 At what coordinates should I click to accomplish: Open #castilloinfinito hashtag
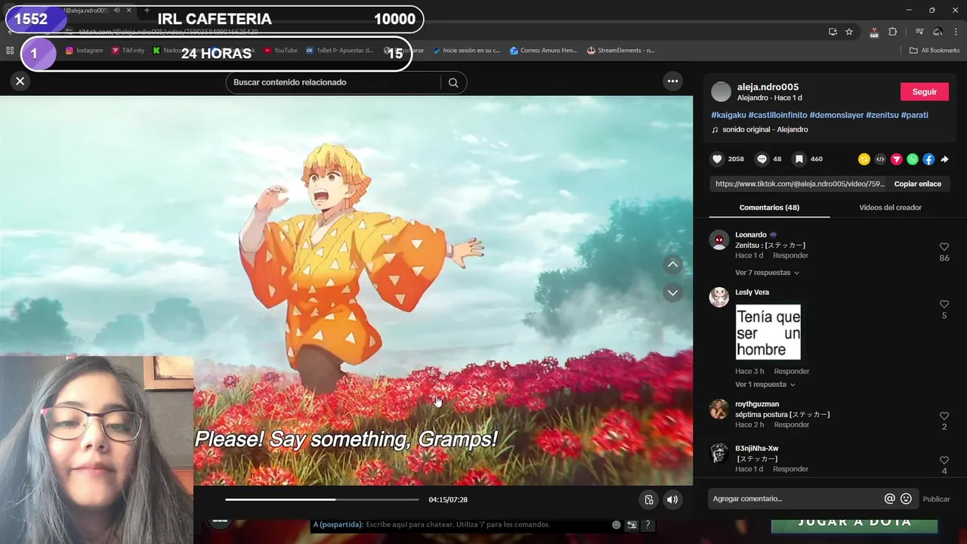pos(777,115)
